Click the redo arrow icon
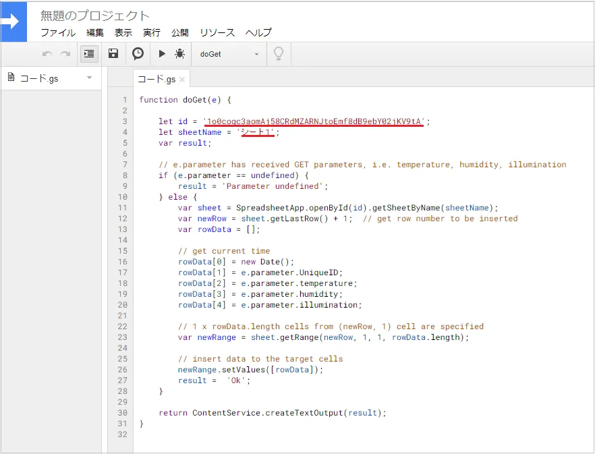The height and width of the screenshot is (454, 595). tap(65, 54)
